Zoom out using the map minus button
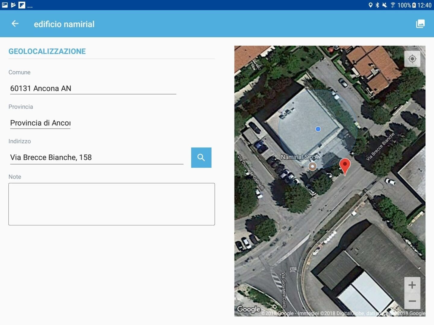Screen dimensions: 434x325 [x=412, y=301]
